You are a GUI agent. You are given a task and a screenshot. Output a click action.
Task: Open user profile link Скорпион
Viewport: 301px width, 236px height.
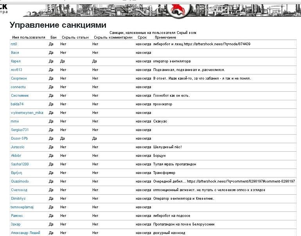point(19,78)
